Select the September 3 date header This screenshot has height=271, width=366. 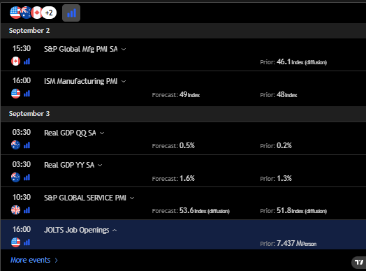point(183,114)
